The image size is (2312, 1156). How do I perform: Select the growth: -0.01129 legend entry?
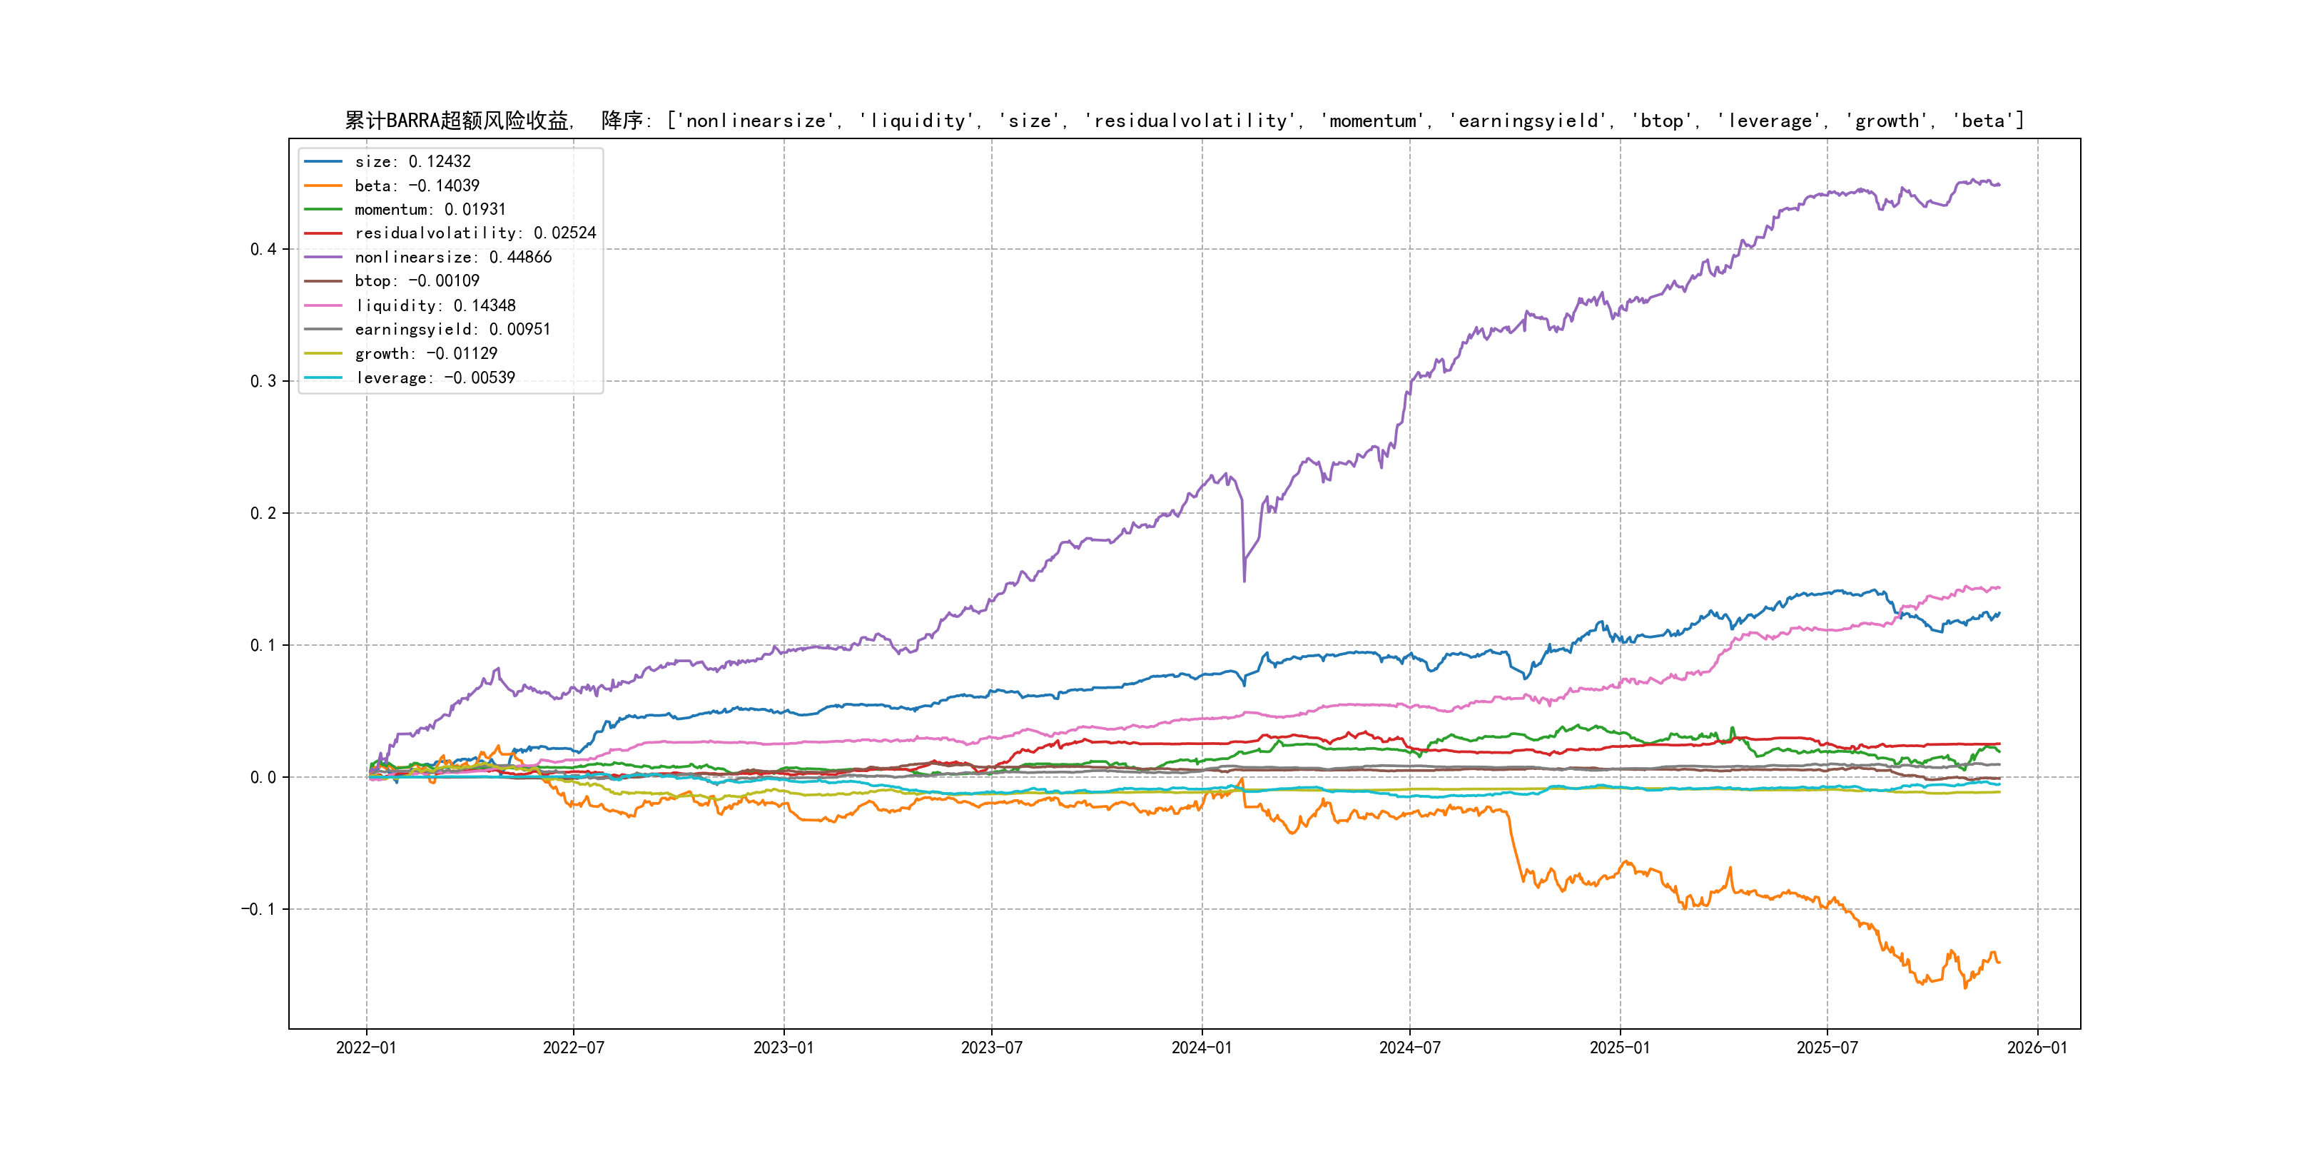425,354
